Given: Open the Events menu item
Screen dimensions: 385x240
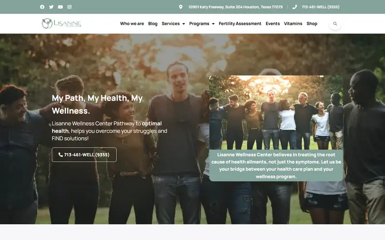Looking at the screenshot, I should click(272, 24).
